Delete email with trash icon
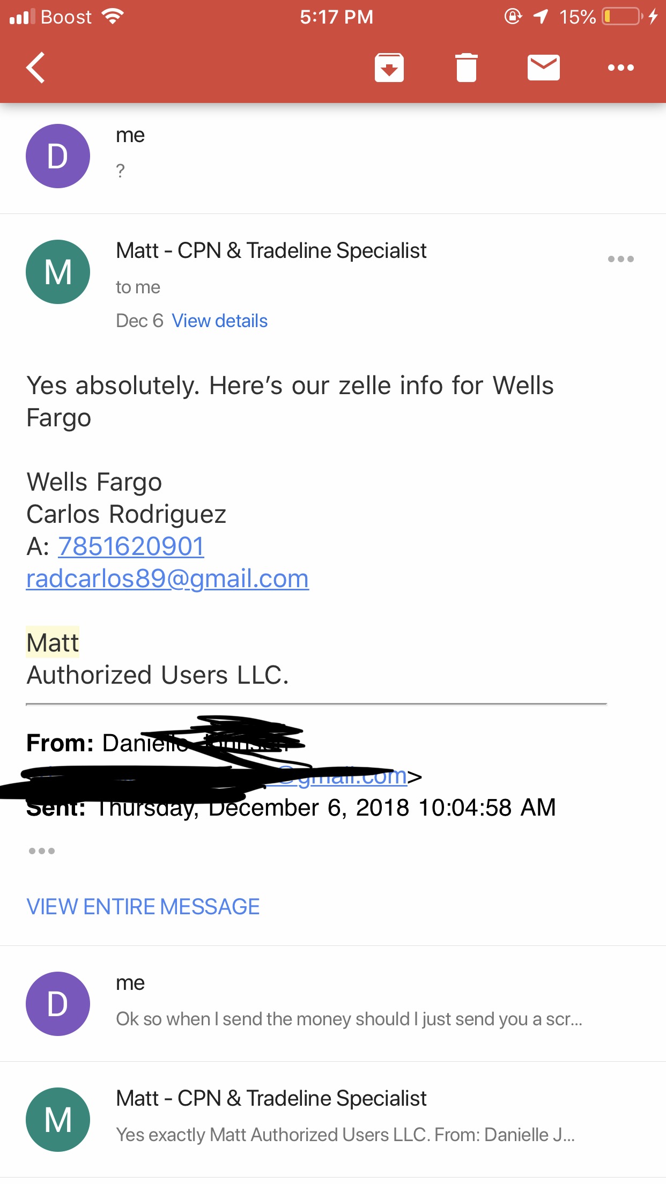This screenshot has height=1184, width=666. [466, 68]
